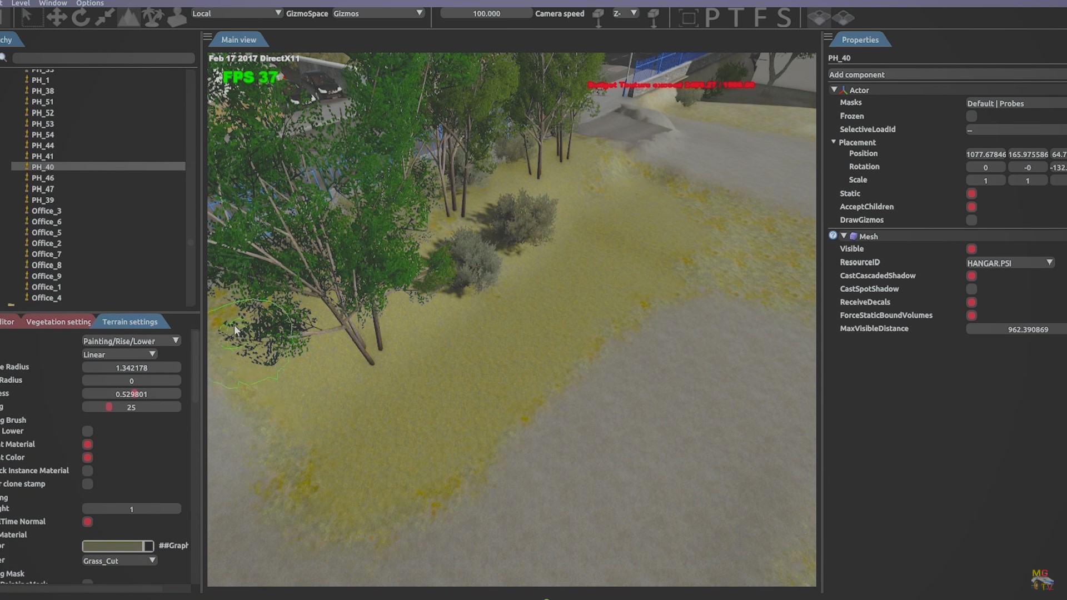This screenshot has height=600, width=1067.
Task: Select the terrain mountain tool
Action: click(128, 17)
